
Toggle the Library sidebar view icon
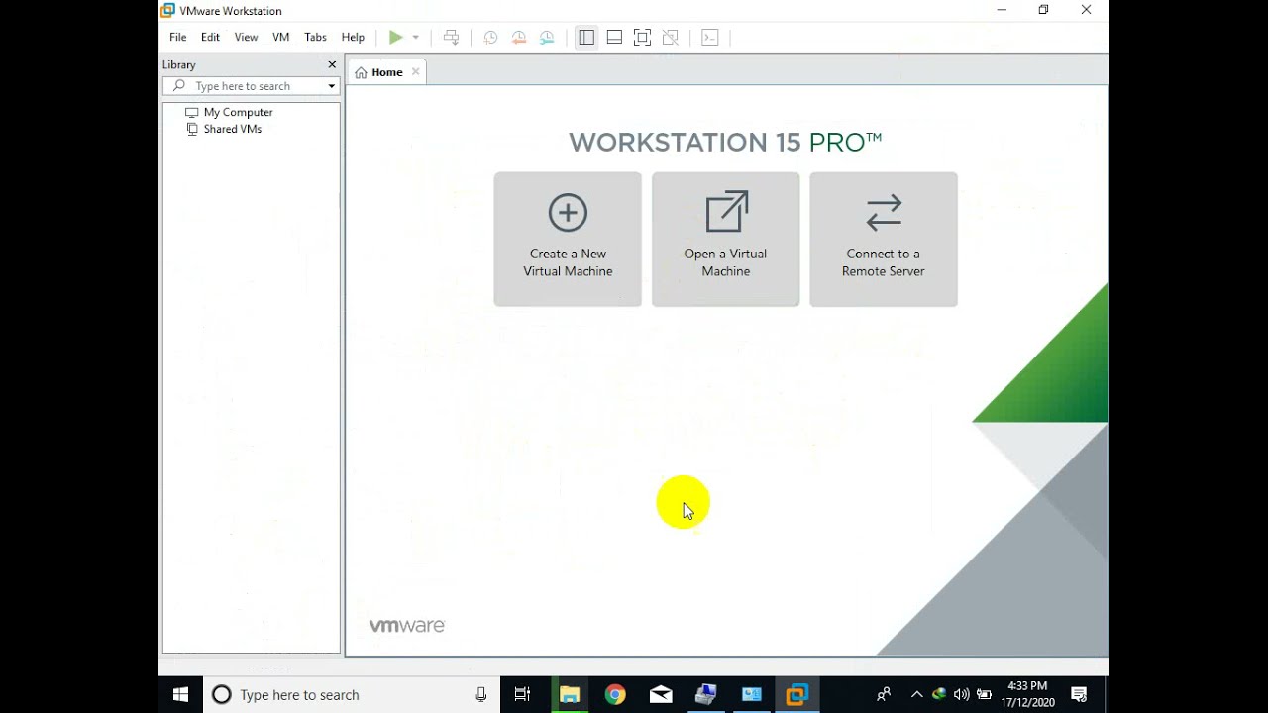tap(586, 38)
